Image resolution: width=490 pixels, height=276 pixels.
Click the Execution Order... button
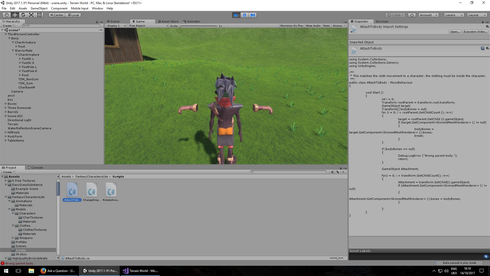point(475,32)
